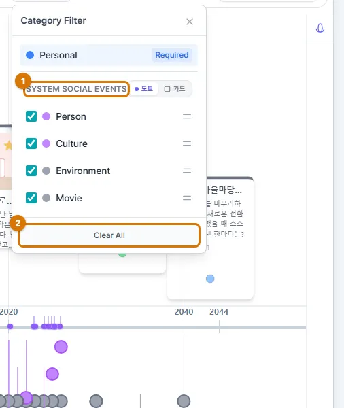Image resolution: width=344 pixels, height=408 pixels.
Task: Close the Category Filter panel
Action: click(190, 22)
